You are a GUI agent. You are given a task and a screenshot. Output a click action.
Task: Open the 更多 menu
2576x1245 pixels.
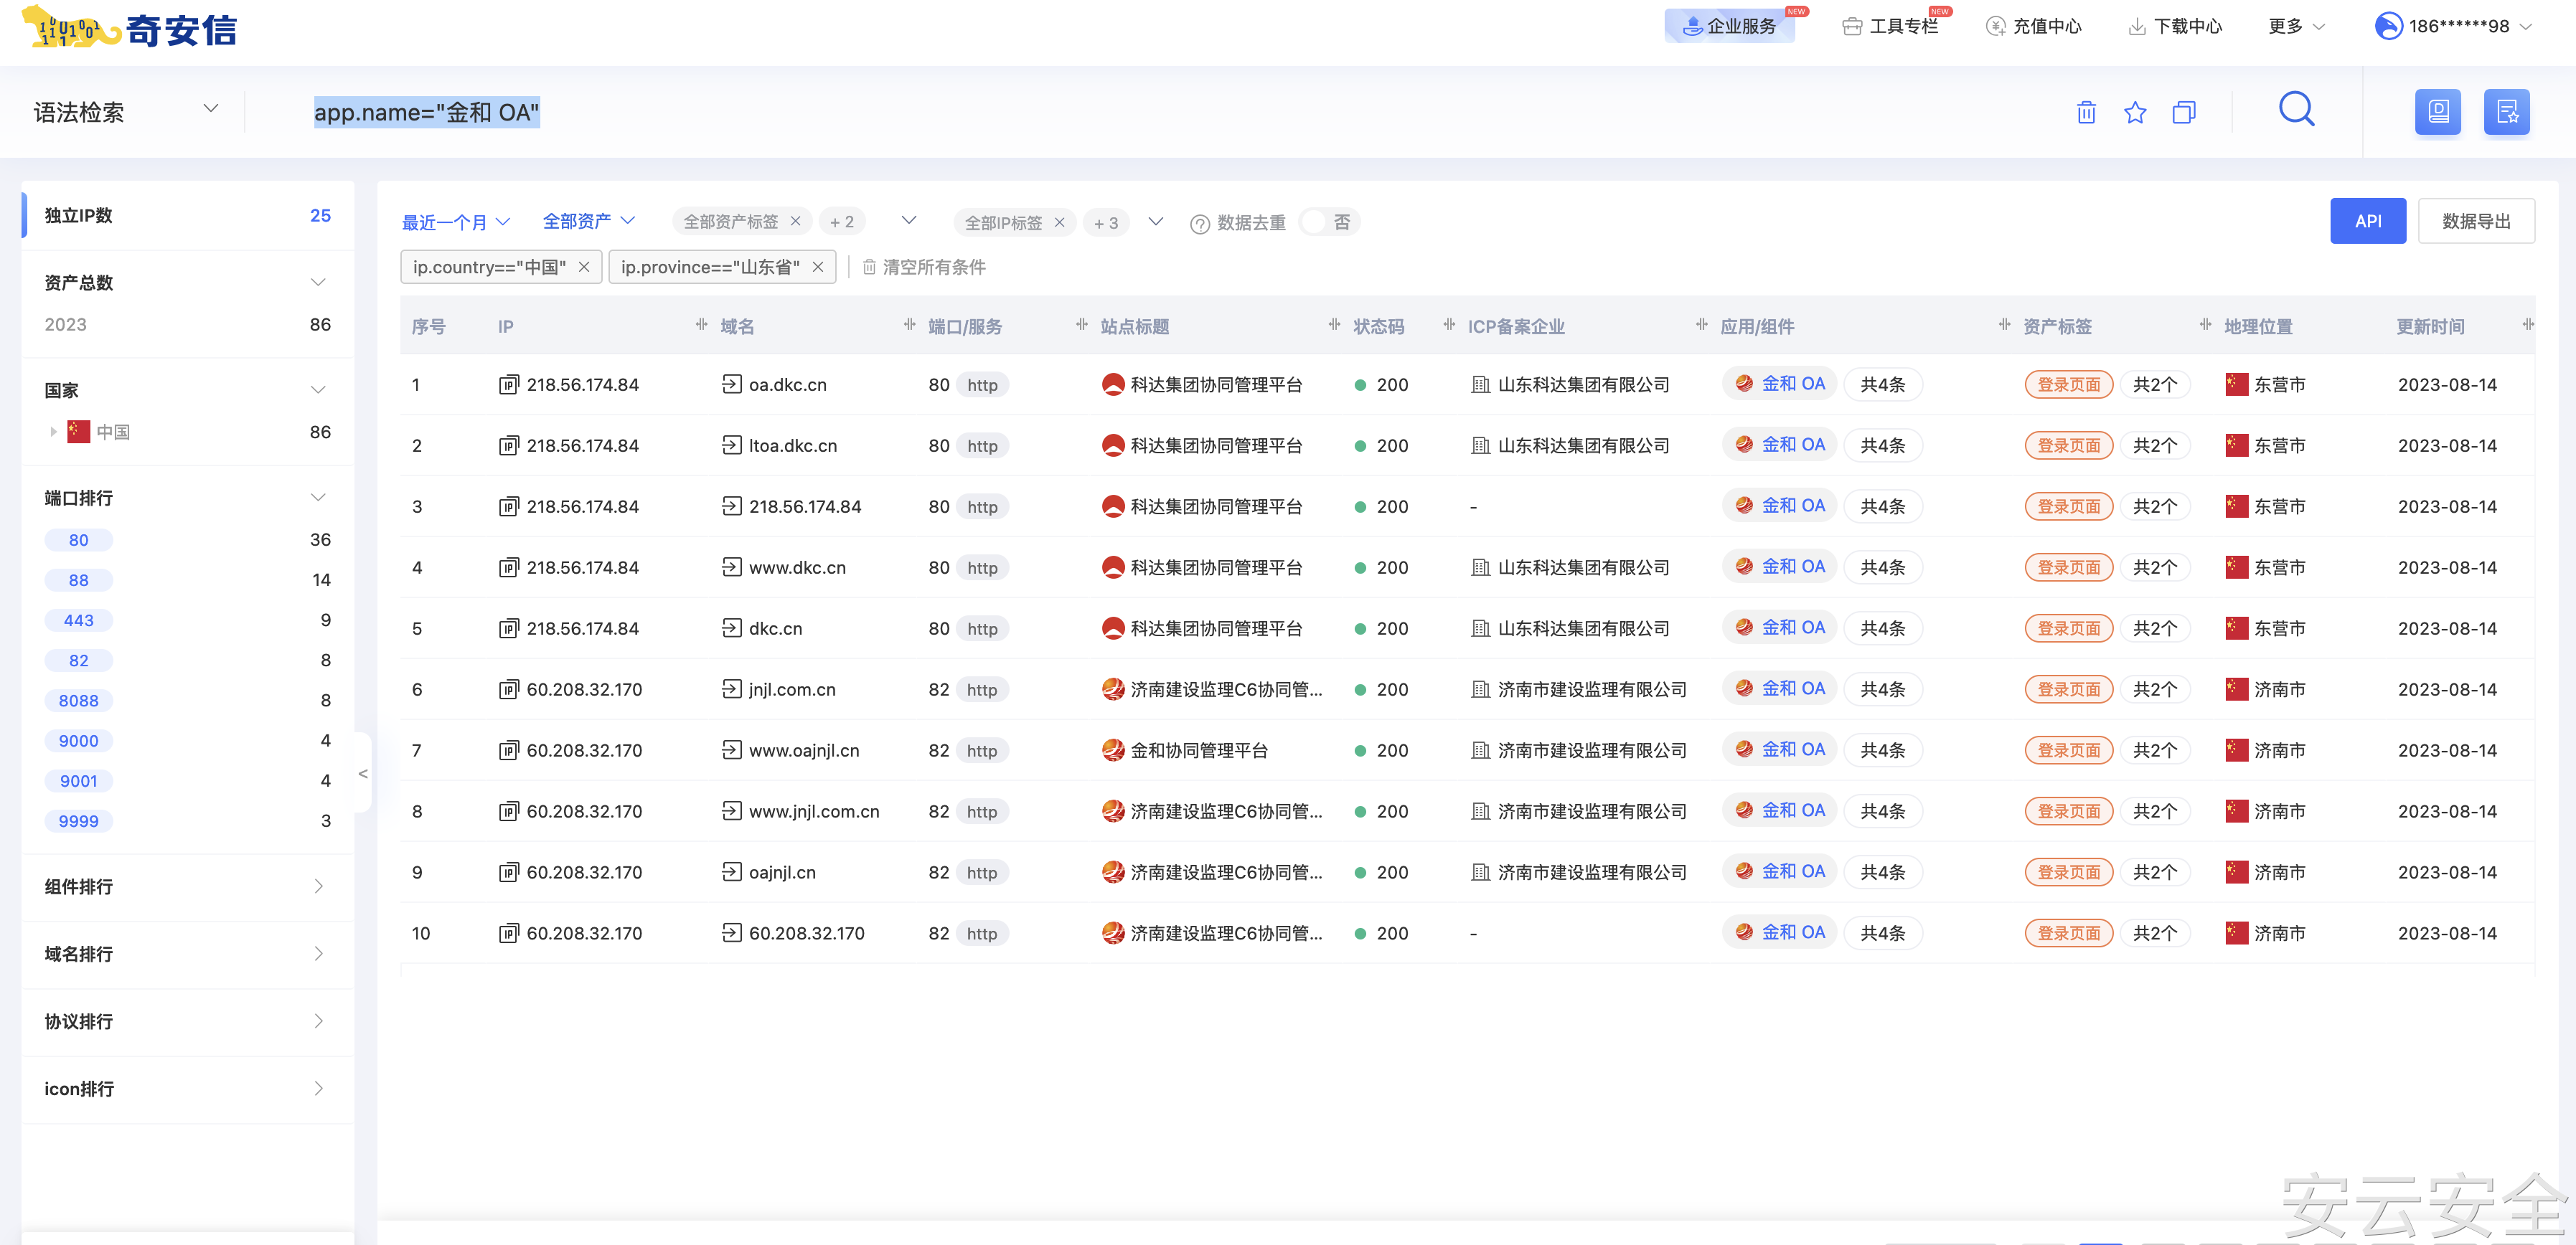(2297, 26)
